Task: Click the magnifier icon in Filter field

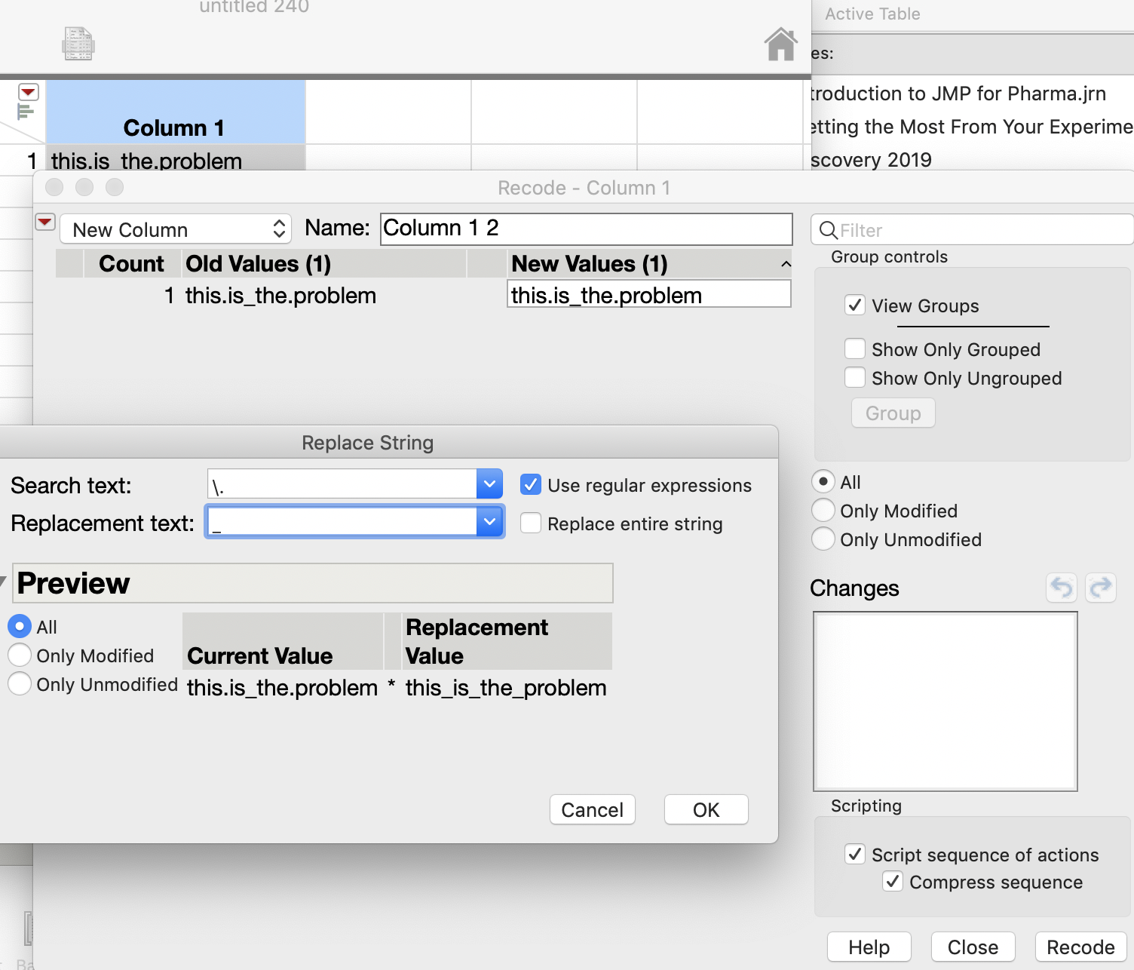Action: 828,230
